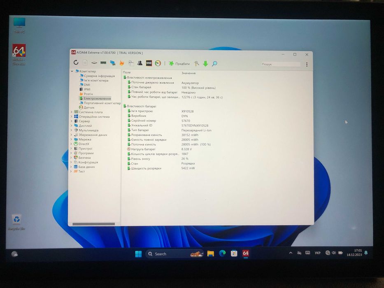Click the Refresh toolbar icon in AIDA64
This screenshot has width=384, height=288.
pos(76,63)
